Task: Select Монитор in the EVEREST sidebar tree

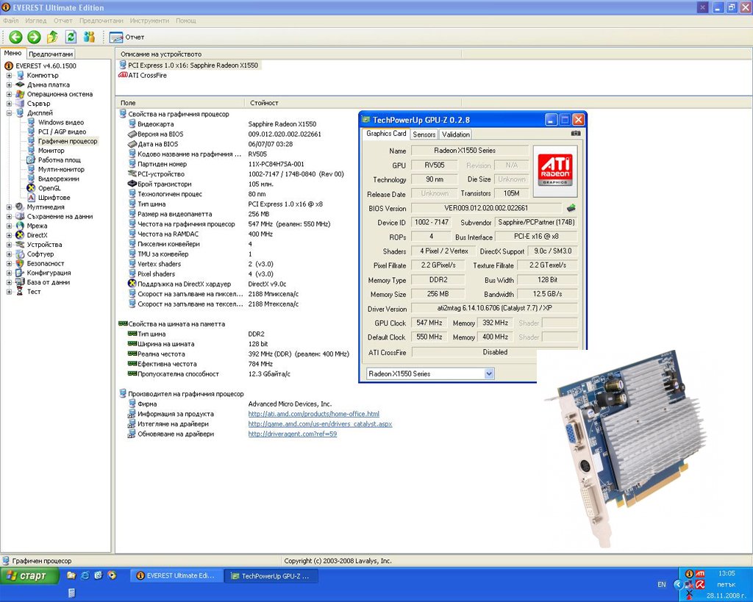Action: [52, 150]
